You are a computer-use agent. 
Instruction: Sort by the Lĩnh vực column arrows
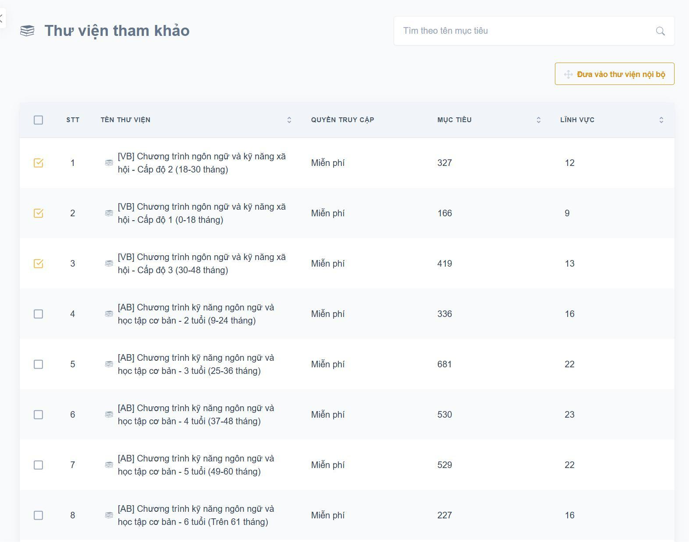pos(661,120)
